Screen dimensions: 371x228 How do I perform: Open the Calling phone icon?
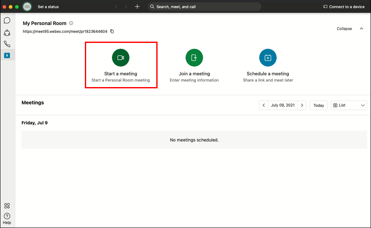7,44
